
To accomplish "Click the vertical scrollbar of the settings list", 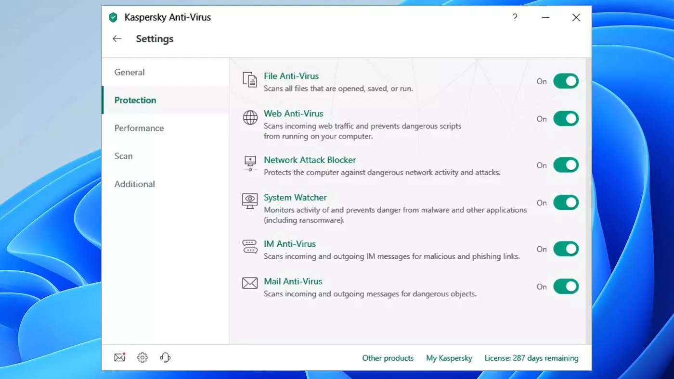I will point(588,201).
